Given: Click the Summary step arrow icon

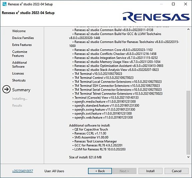Looking at the screenshot, I should tap(6, 89).
